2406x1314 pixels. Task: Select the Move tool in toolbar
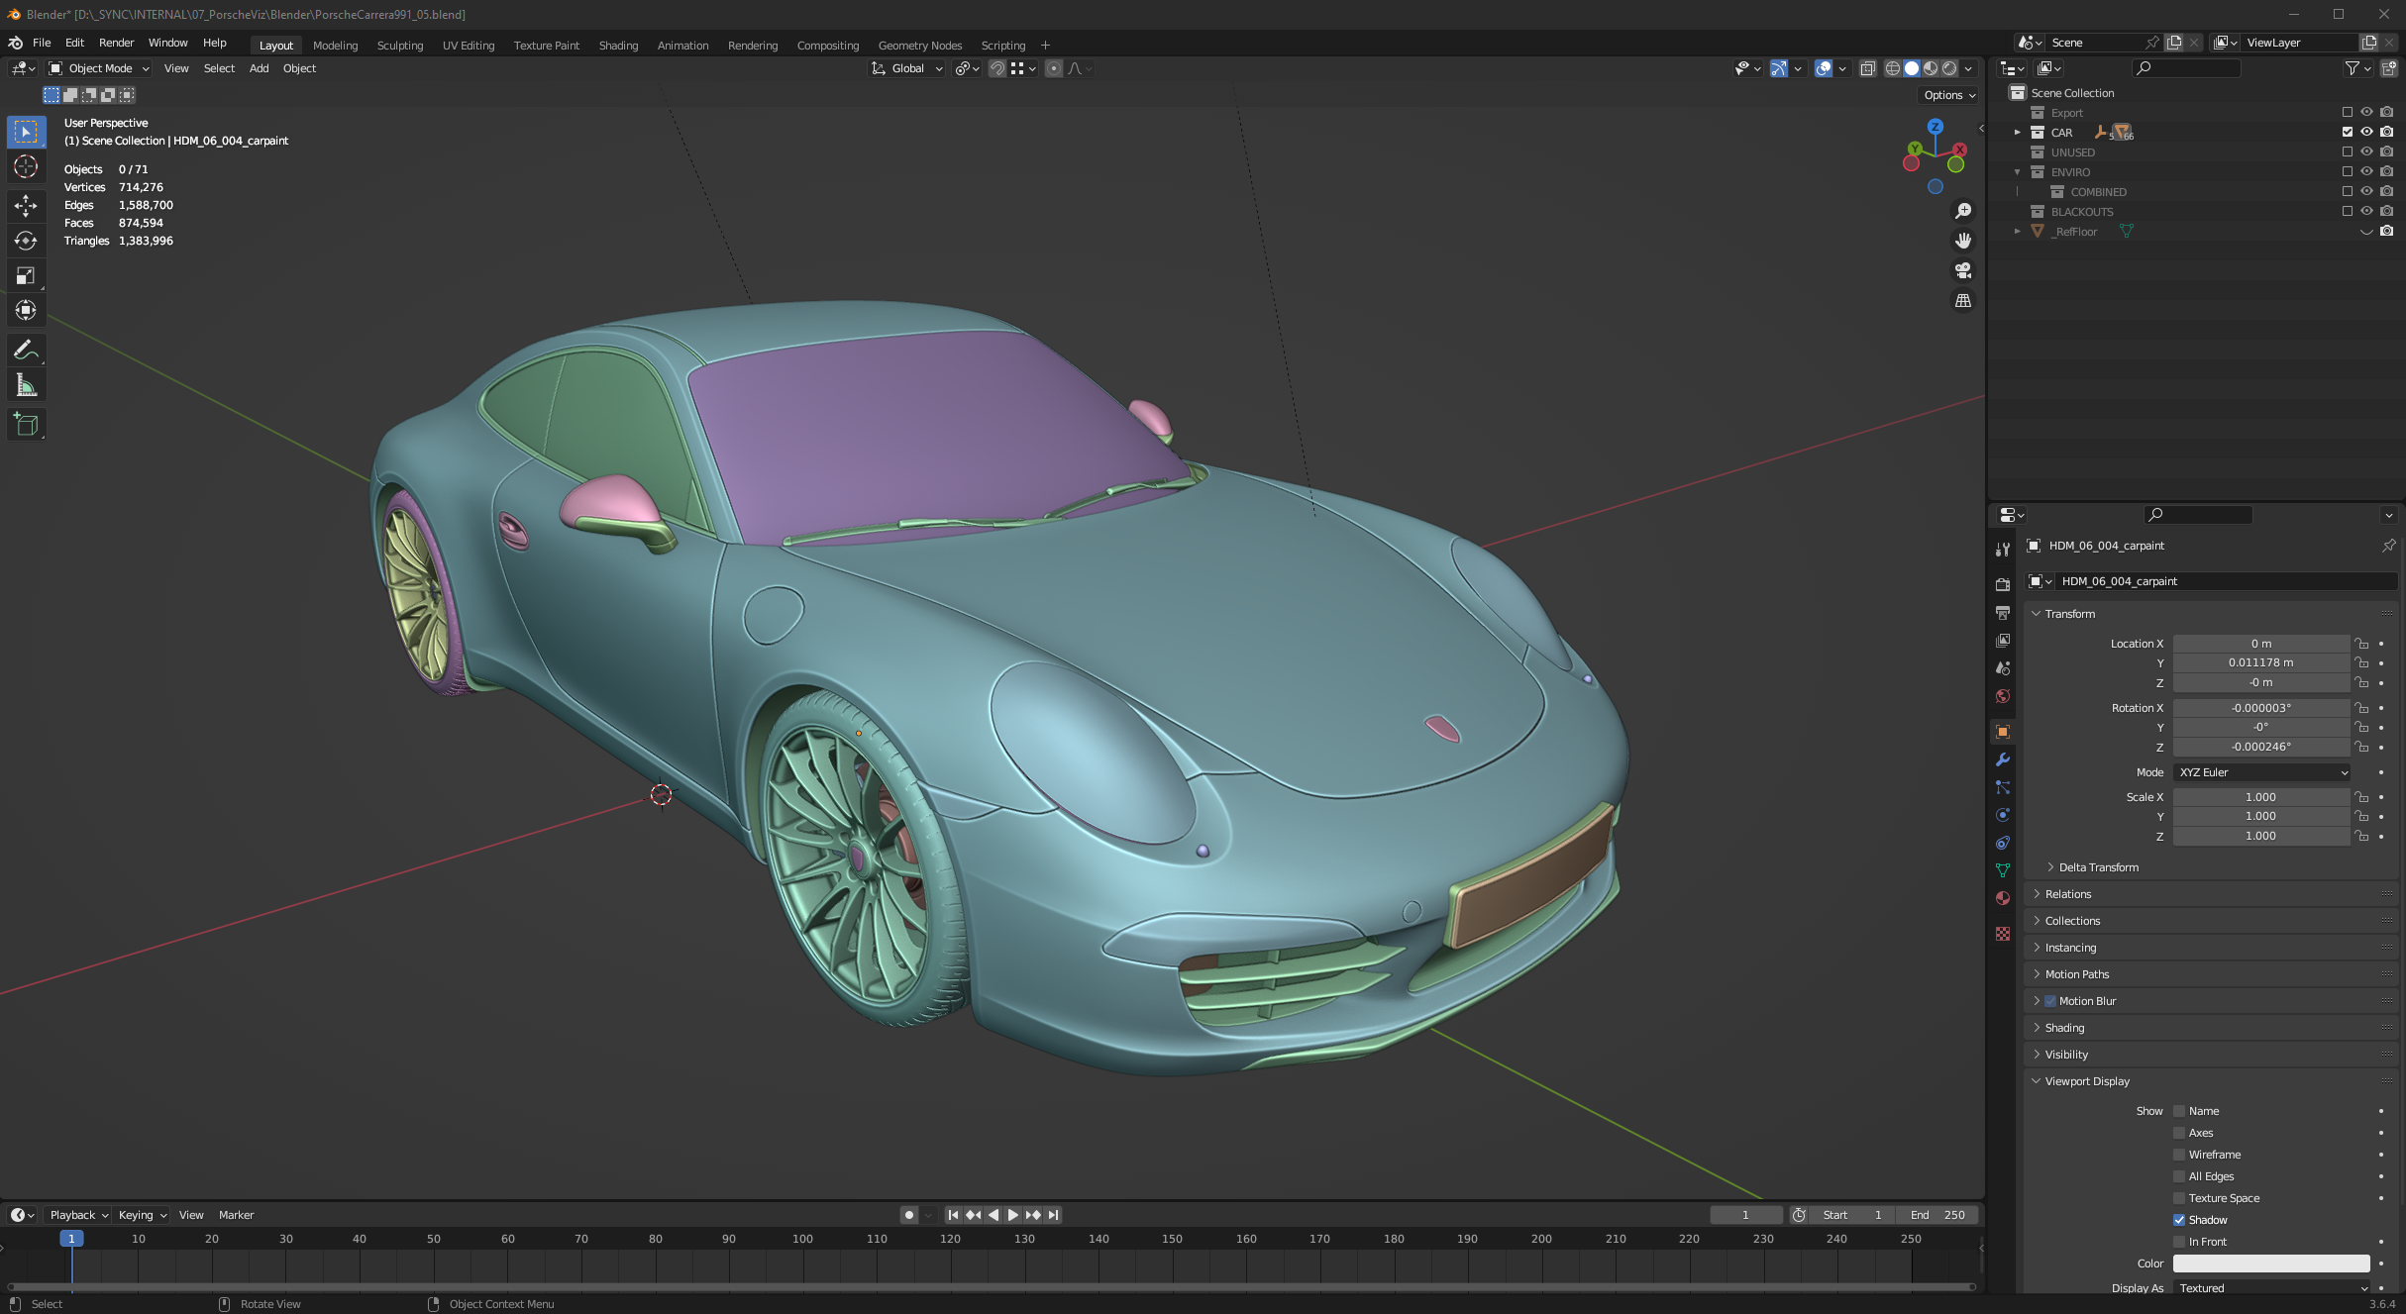pos(26,205)
